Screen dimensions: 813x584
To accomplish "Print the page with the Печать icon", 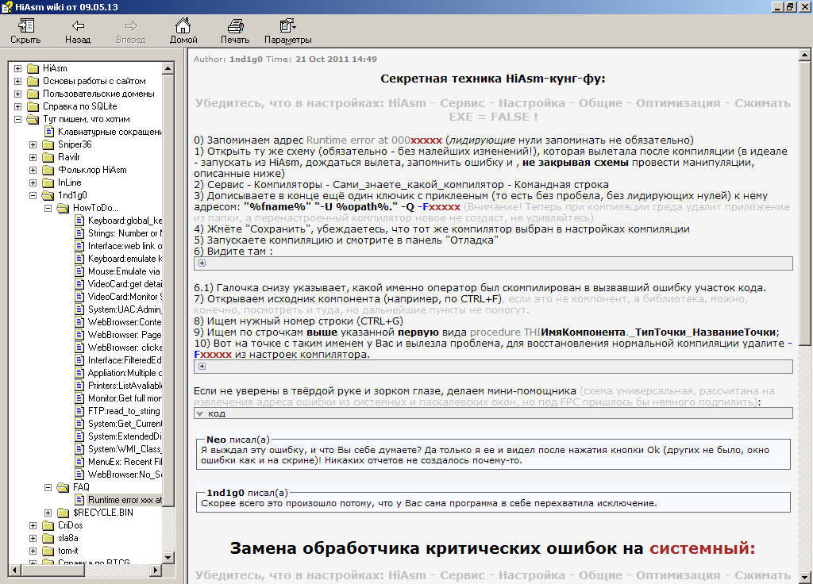I will pyautogui.click(x=234, y=26).
